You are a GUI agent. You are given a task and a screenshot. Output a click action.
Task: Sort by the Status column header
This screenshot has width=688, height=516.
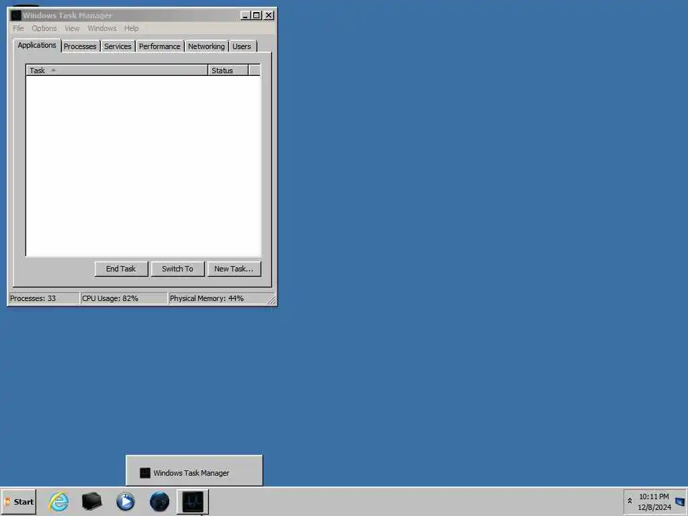(228, 70)
